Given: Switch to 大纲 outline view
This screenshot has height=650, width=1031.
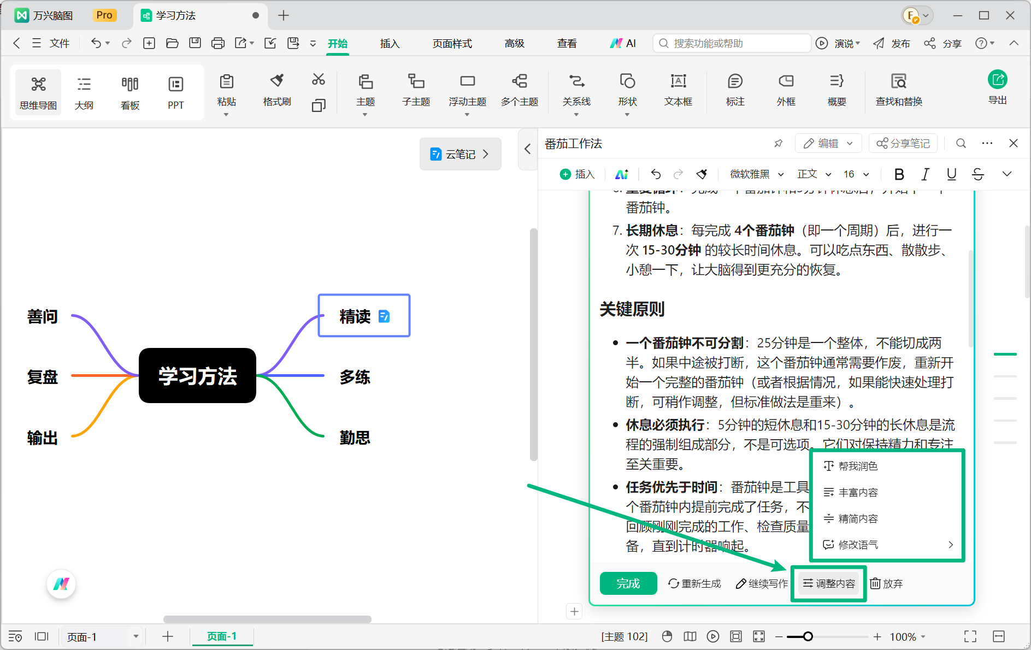Looking at the screenshot, I should coord(84,92).
